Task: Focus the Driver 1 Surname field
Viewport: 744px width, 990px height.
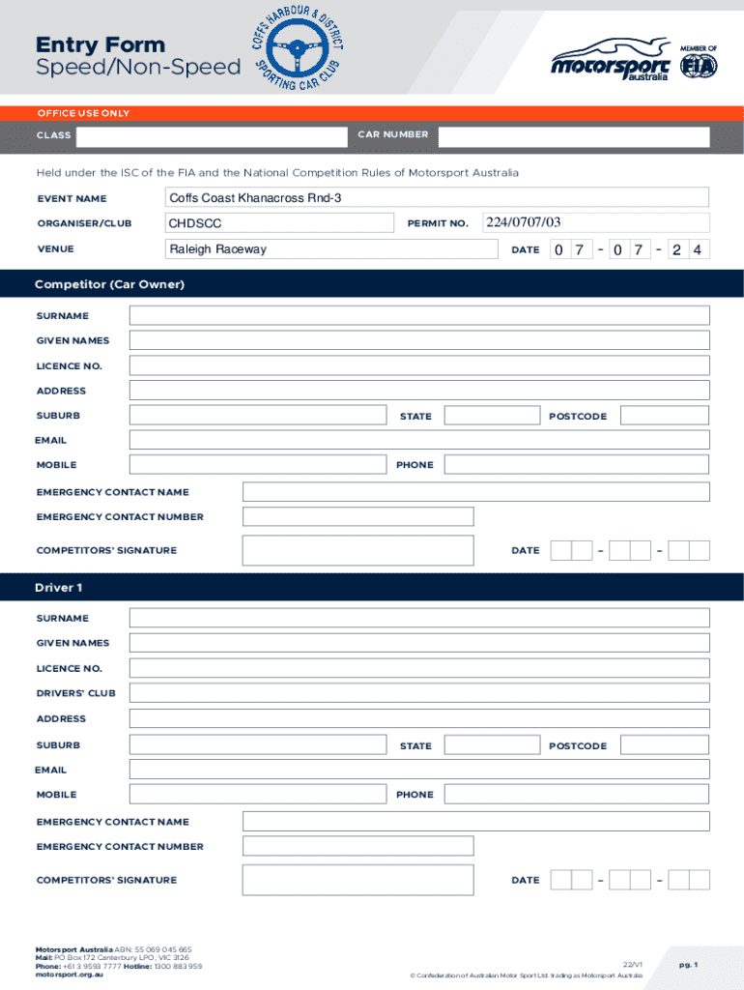Action: [419, 619]
